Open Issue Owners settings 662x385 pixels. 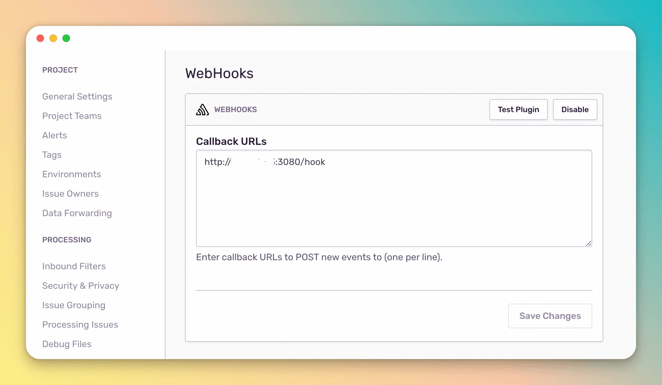pyautogui.click(x=70, y=193)
